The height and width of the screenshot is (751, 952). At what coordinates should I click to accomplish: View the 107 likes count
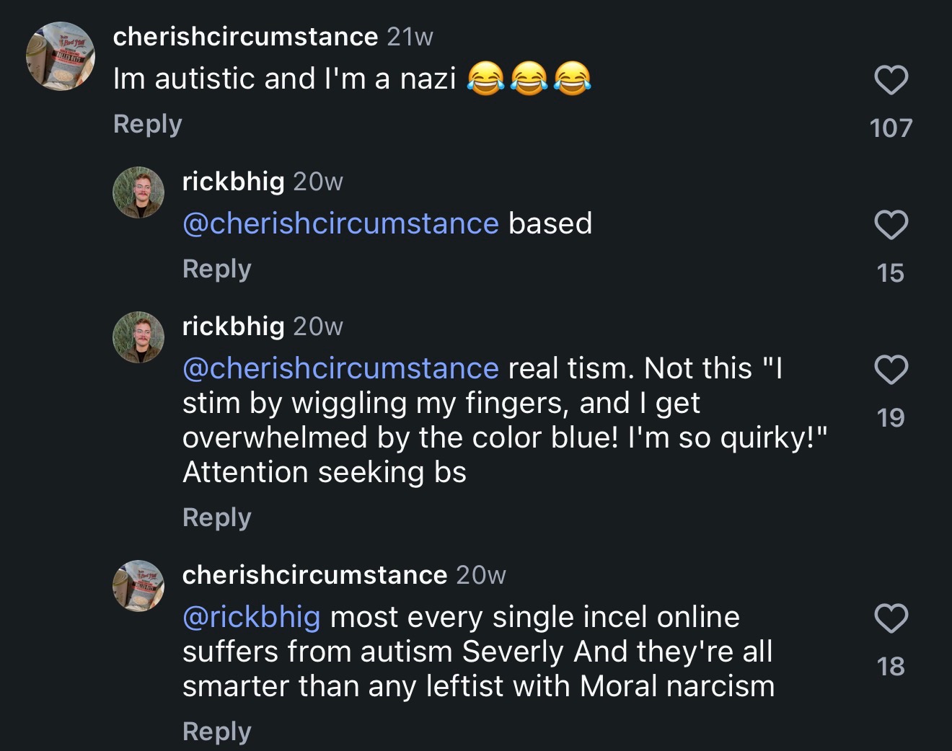coord(891,128)
